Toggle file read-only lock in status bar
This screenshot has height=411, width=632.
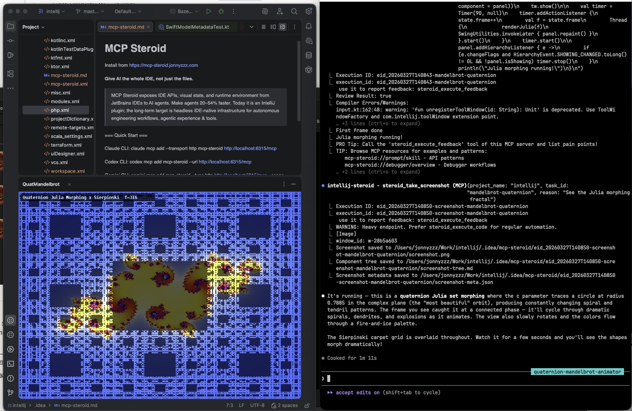[x=307, y=405]
